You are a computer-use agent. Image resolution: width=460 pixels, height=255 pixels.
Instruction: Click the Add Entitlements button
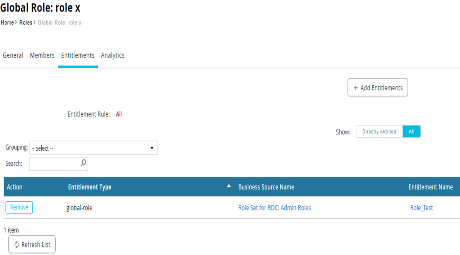378,88
